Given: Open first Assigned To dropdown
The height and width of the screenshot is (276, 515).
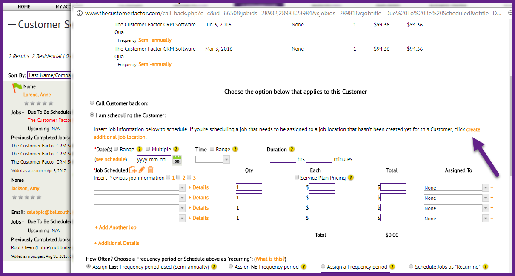Looking at the screenshot, I should [x=456, y=187].
